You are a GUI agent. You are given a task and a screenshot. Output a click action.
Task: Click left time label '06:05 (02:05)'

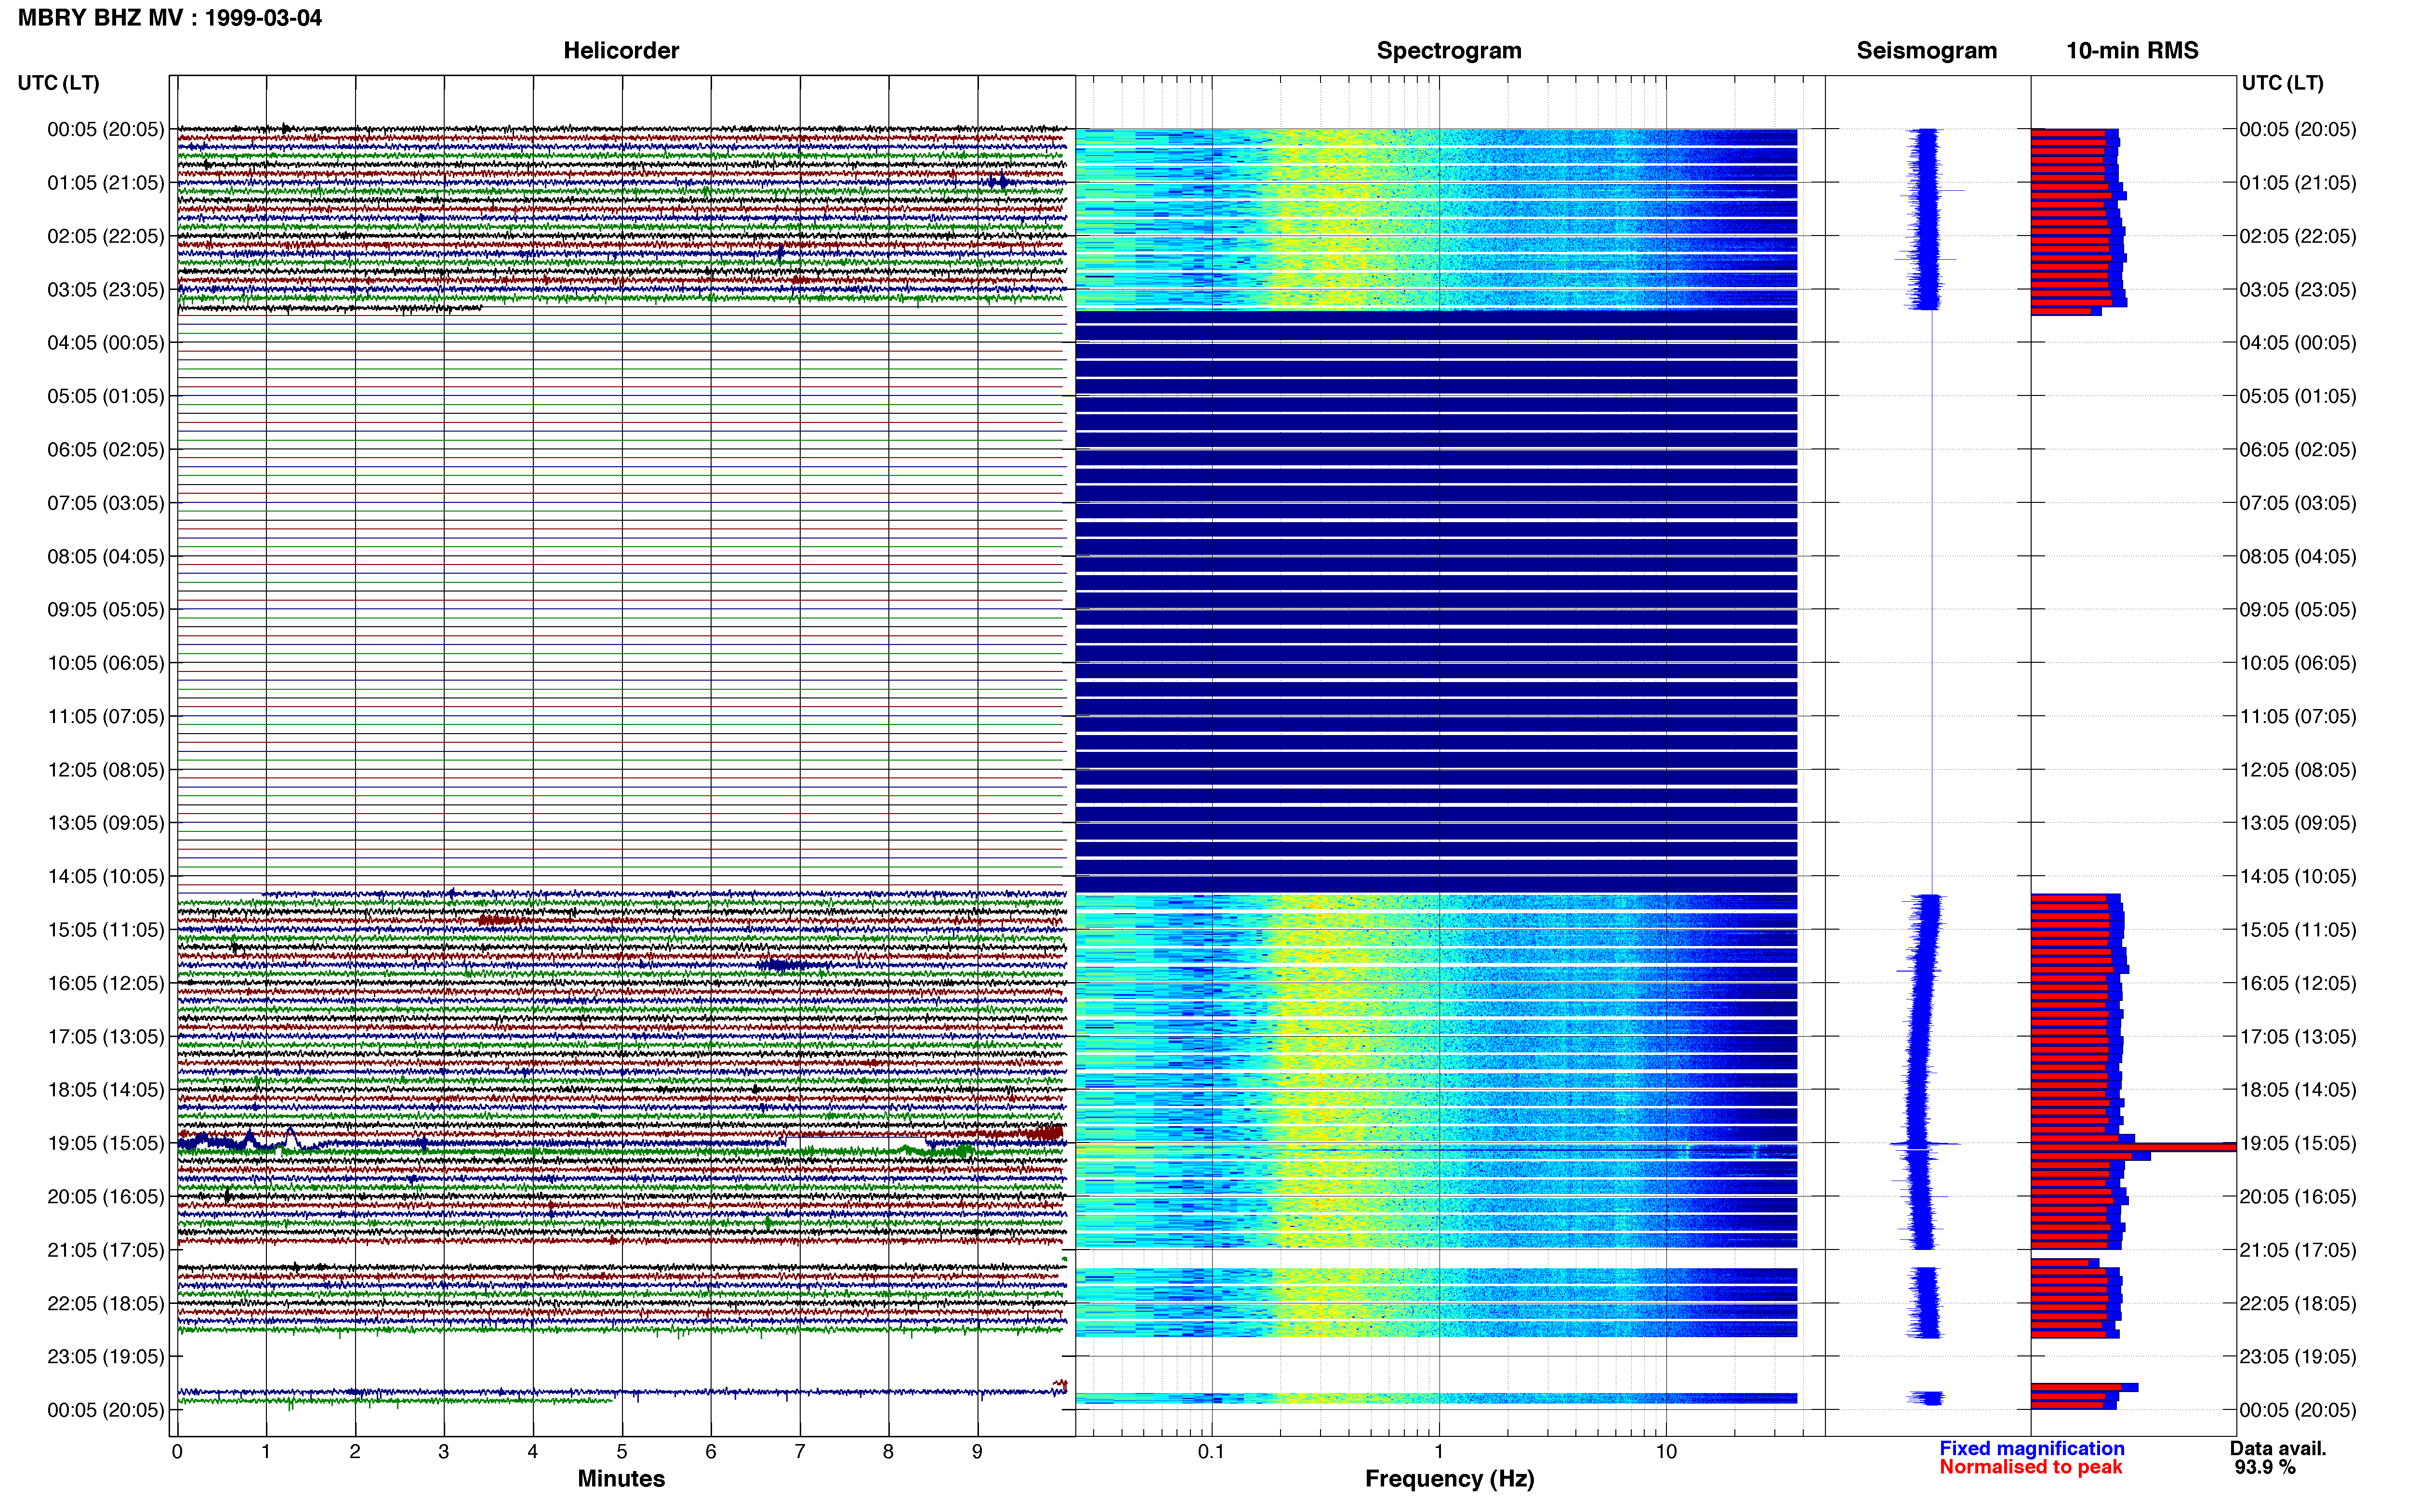[106, 450]
